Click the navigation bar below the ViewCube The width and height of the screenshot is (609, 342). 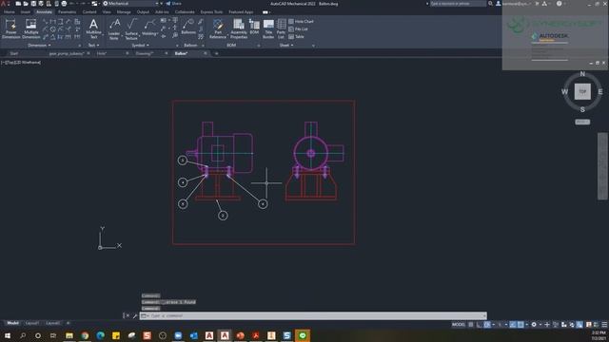[x=602, y=166]
